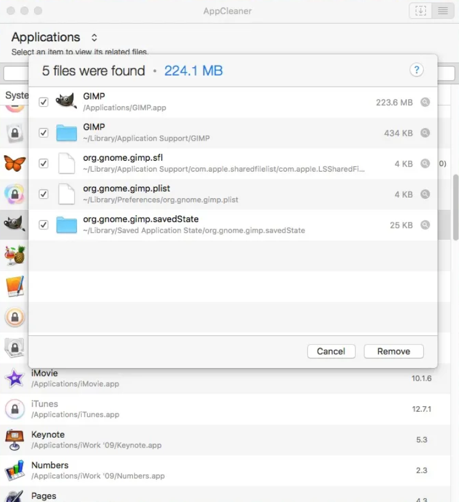Click the orange notebook with pen app icon
Viewport: 459px width, 502px height.
15,286
